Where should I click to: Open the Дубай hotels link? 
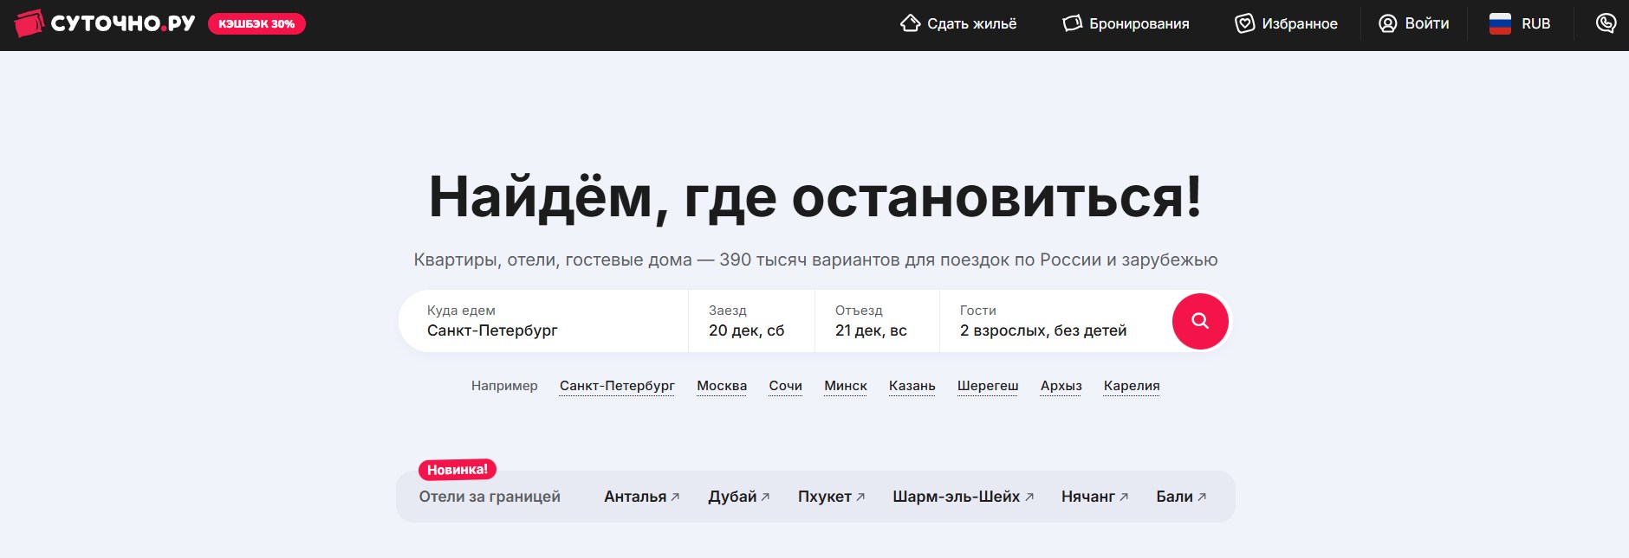tap(739, 497)
